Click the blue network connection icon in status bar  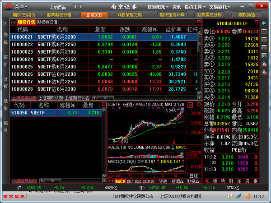pyautogui.click(x=239, y=196)
